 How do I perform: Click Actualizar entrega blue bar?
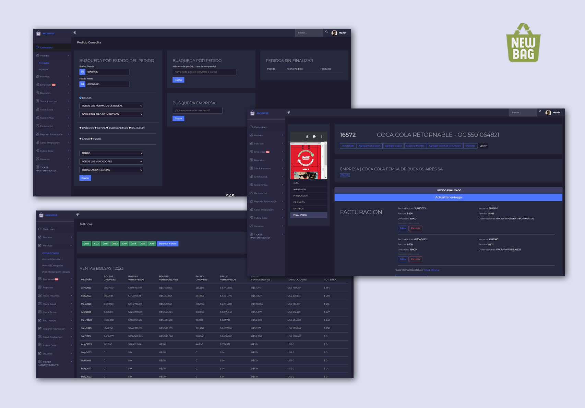[448, 197]
